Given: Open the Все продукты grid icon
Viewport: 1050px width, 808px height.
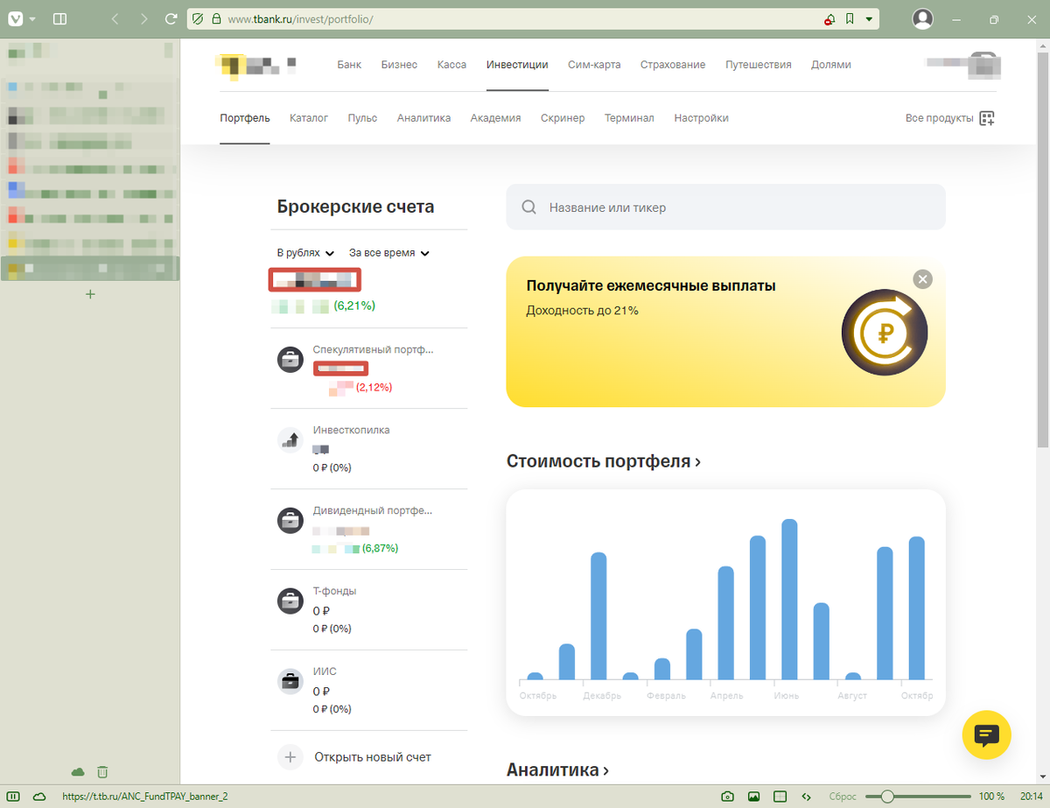Looking at the screenshot, I should [986, 116].
